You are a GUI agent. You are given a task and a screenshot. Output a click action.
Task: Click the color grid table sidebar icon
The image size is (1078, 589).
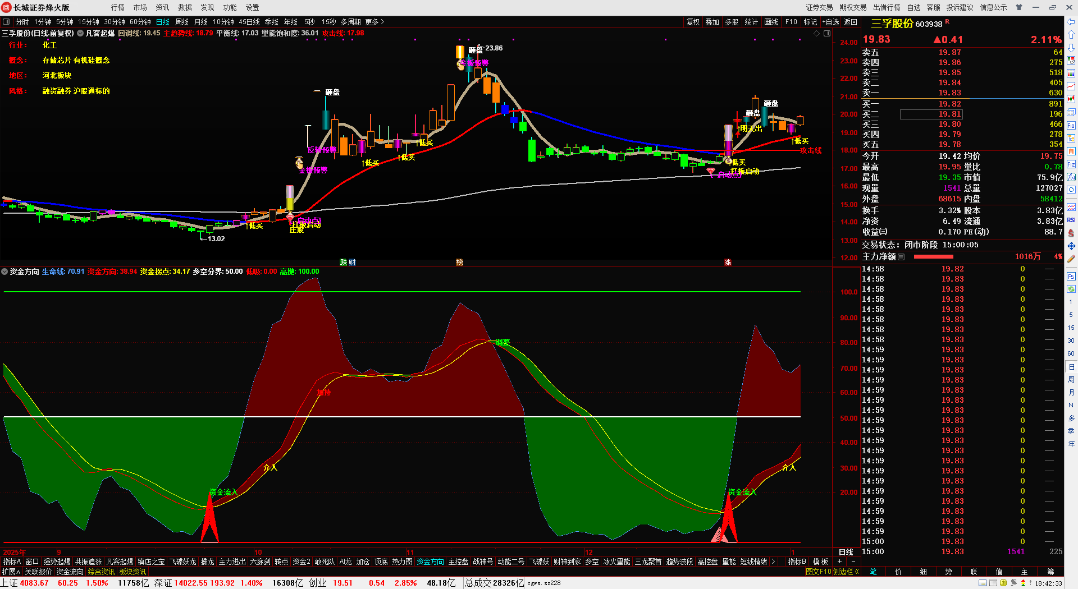[x=1071, y=73]
